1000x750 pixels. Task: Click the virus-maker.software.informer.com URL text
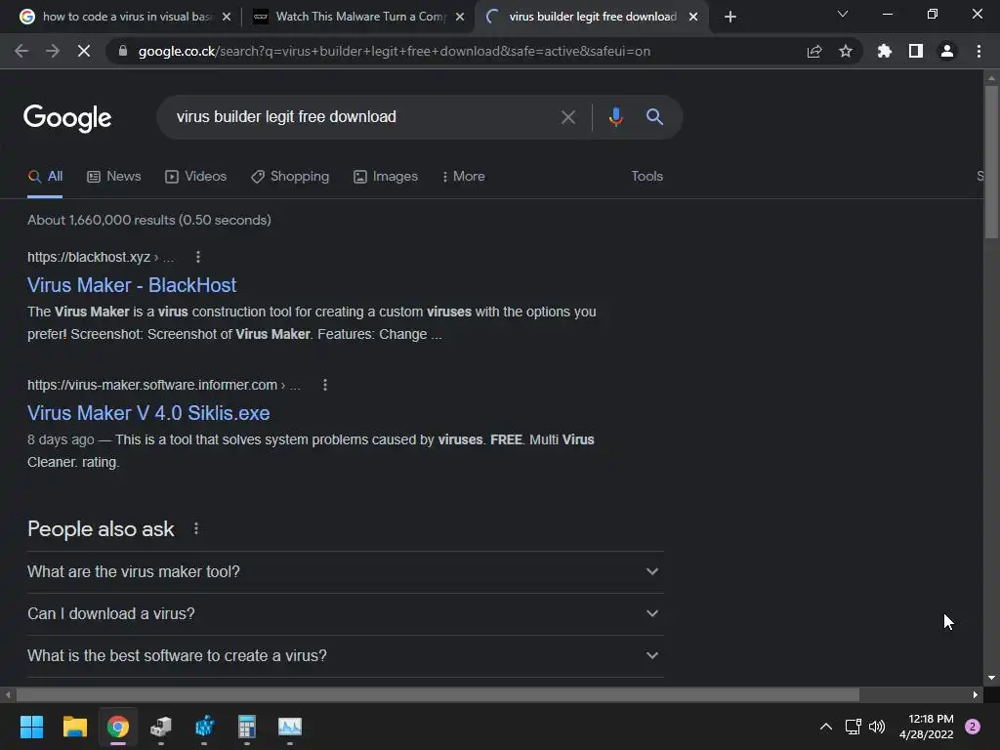[151, 385]
